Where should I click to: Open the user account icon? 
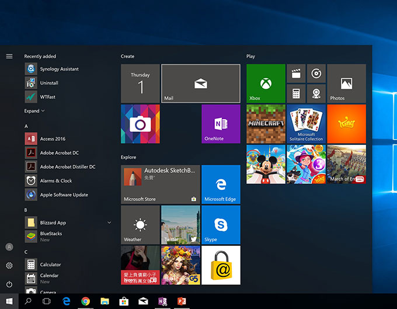[9, 247]
